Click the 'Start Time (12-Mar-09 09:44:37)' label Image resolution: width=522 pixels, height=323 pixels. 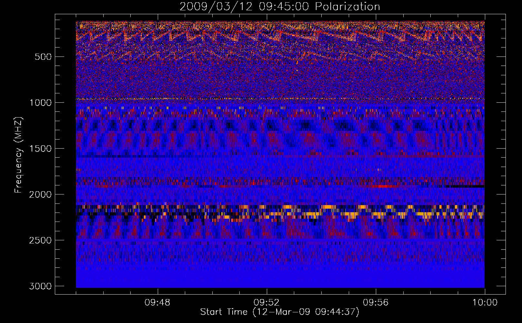click(x=280, y=312)
